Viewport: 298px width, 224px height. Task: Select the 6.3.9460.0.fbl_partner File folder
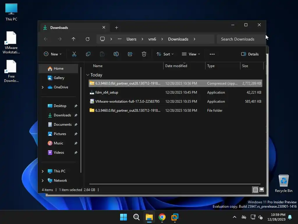(x=175, y=111)
